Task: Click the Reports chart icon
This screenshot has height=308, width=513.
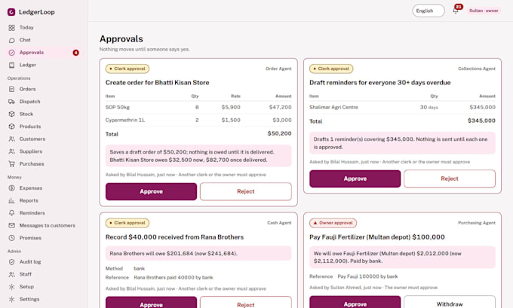Action: tap(11, 200)
